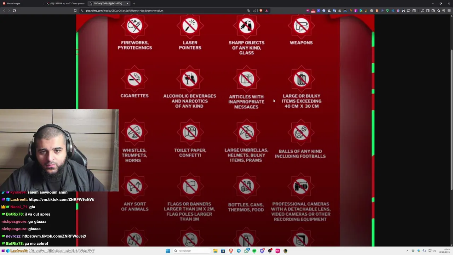This screenshot has height=255, width=453.
Task: Open the zoom level magnifier icon in address bar
Action: click(x=248, y=11)
